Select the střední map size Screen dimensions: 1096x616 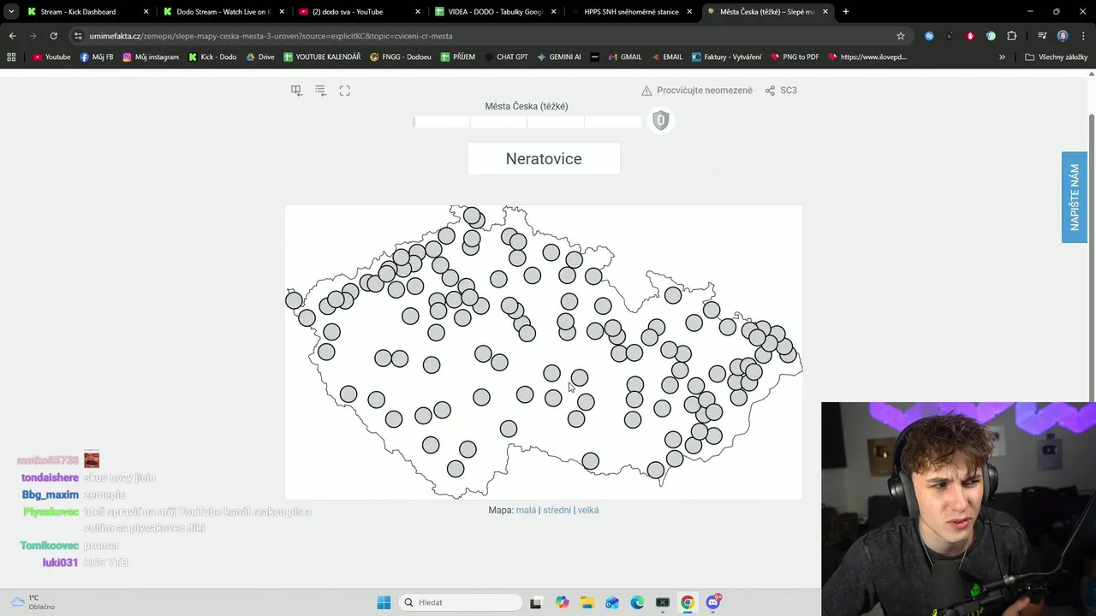point(557,510)
